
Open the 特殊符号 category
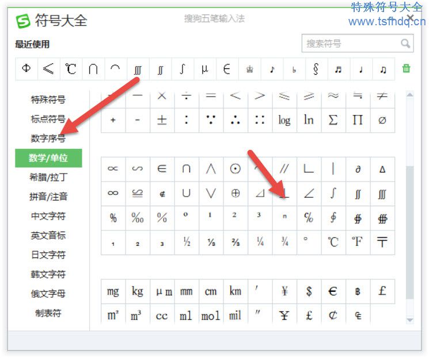(x=48, y=99)
